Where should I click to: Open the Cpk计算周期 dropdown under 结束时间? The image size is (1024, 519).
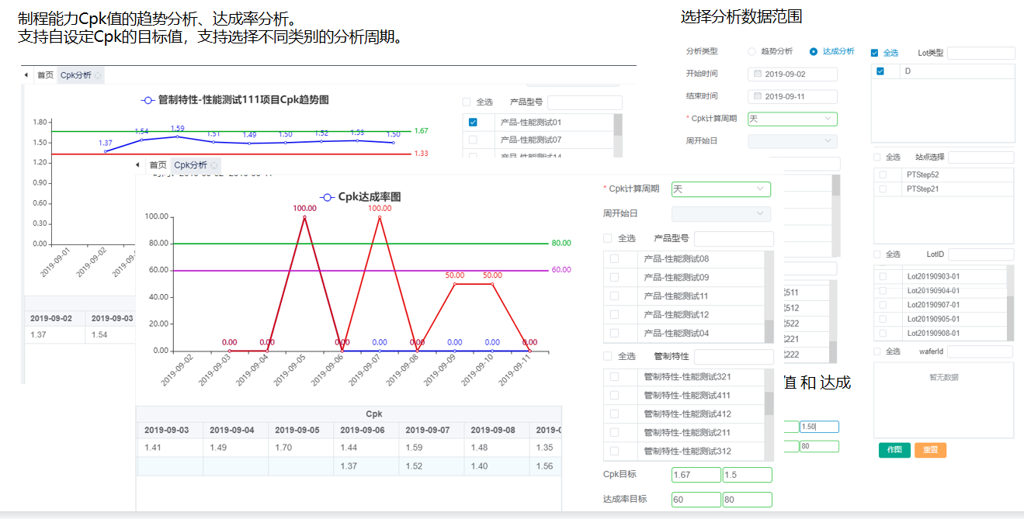[792, 119]
